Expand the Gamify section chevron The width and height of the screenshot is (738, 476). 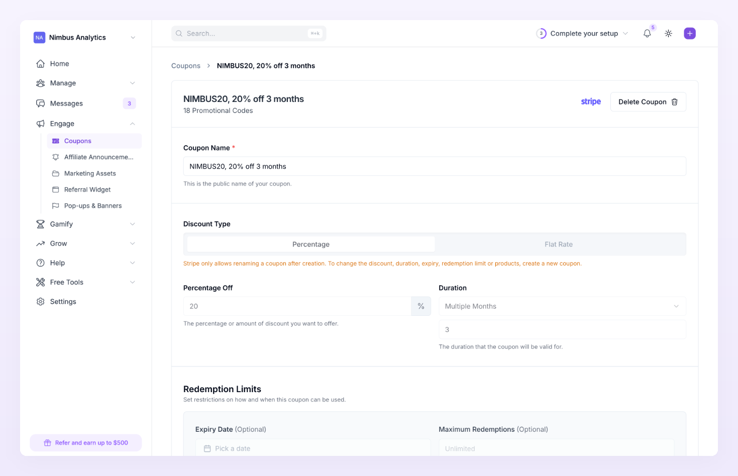click(x=133, y=224)
